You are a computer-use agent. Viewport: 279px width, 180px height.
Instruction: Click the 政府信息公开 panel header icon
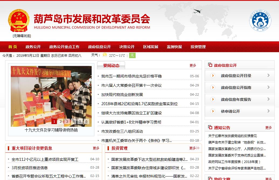[210, 65]
